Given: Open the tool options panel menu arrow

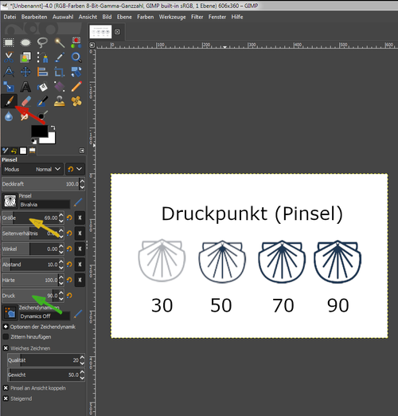Looking at the screenshot, I should [x=82, y=151].
